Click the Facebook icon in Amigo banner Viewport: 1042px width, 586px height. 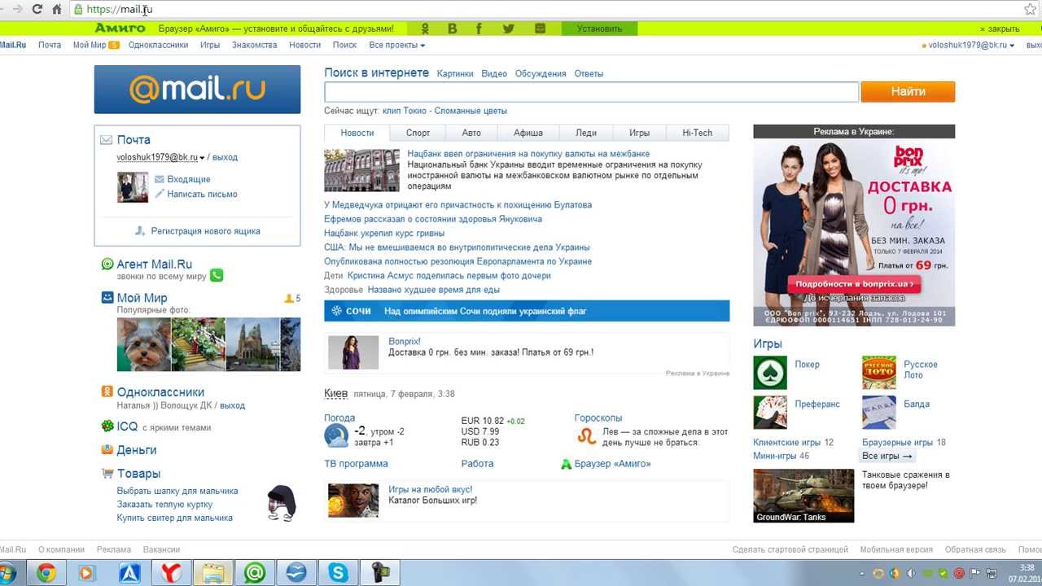pyautogui.click(x=479, y=28)
